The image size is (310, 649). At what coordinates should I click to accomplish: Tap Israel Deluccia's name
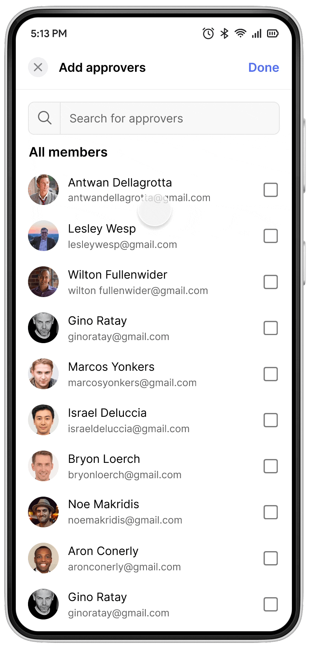tap(107, 413)
